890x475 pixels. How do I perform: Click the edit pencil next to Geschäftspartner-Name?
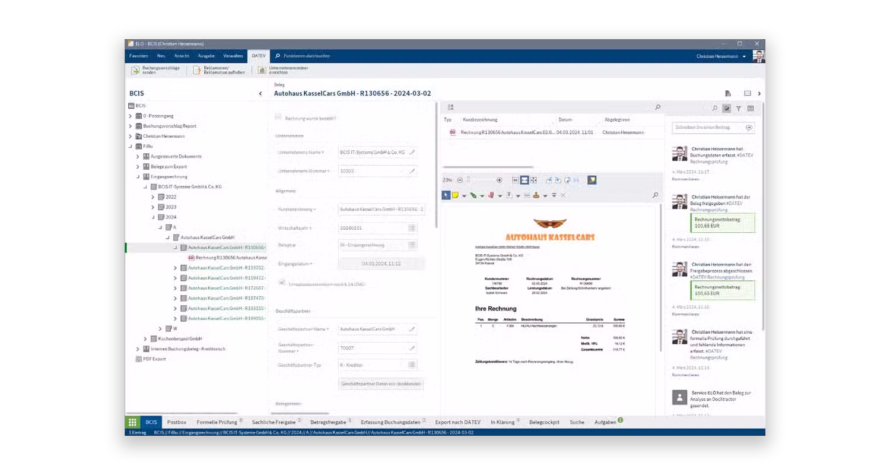412,329
